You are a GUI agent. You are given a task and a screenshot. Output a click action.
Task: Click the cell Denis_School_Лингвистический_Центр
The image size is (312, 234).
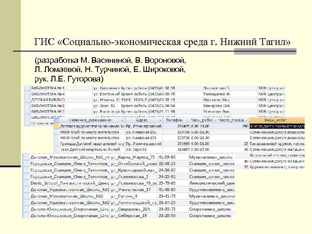pos(70,183)
